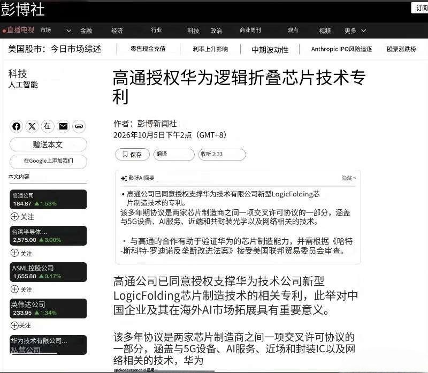Follow 高通公司 with plus icon
428x373 pixels.
[x=14, y=217]
